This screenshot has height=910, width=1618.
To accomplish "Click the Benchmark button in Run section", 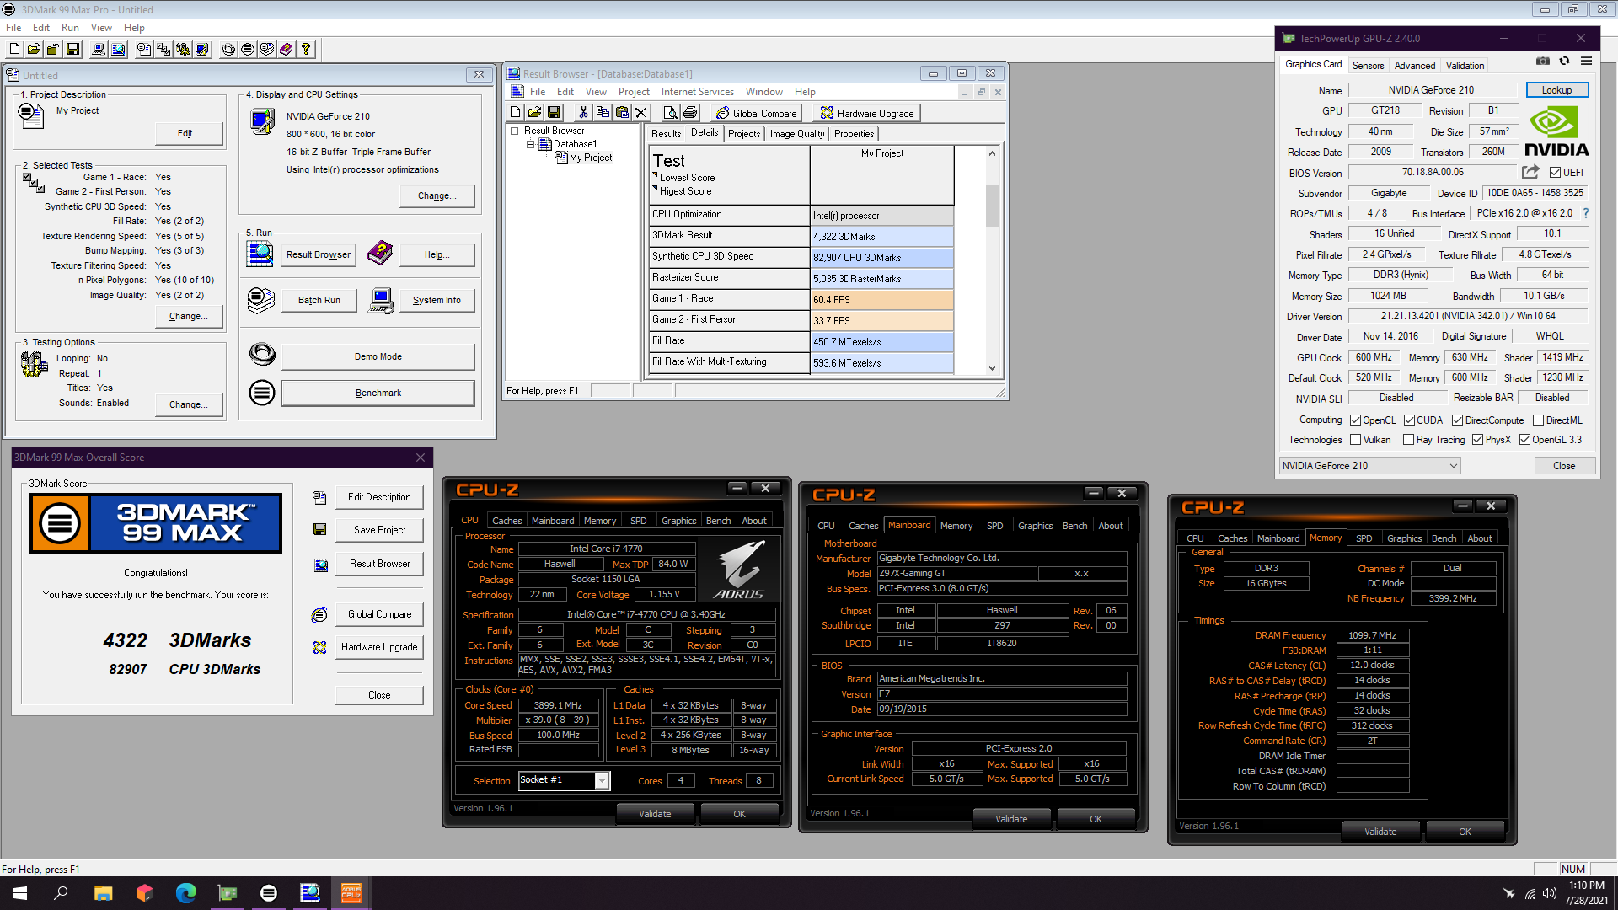I will [x=378, y=393].
